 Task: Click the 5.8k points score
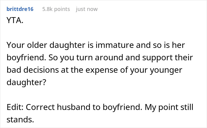tap(56, 9)
